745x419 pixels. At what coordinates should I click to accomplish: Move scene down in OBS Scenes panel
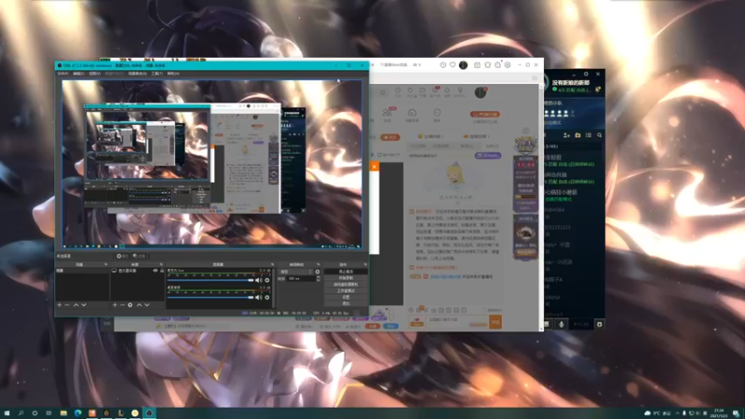[84, 305]
